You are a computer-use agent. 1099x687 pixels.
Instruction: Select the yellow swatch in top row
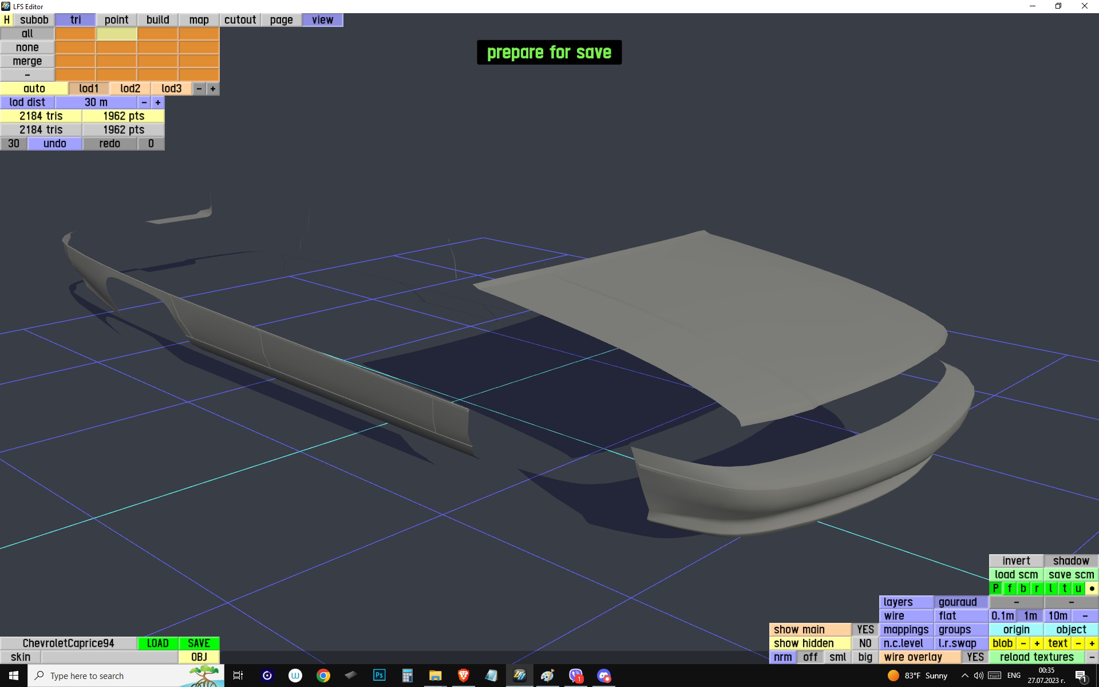pos(117,34)
